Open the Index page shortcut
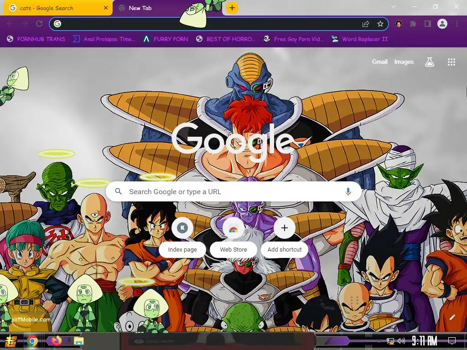Viewport: 467px width, 350px height. click(182, 238)
